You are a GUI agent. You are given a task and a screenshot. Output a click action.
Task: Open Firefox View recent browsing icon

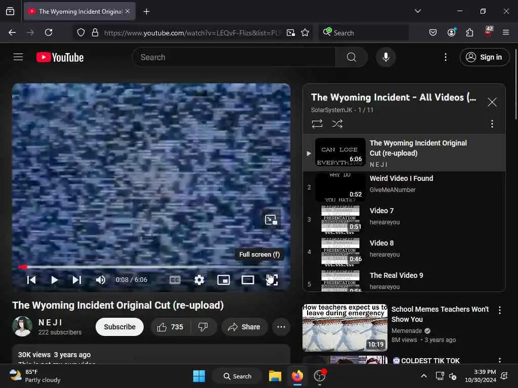tap(10, 11)
